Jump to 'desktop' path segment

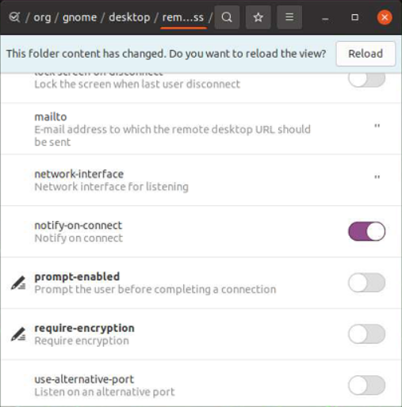(129, 17)
